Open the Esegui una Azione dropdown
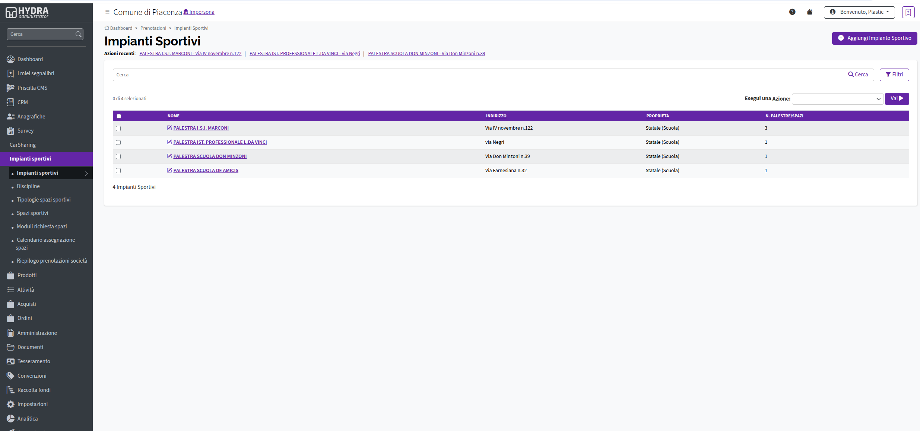 point(837,99)
